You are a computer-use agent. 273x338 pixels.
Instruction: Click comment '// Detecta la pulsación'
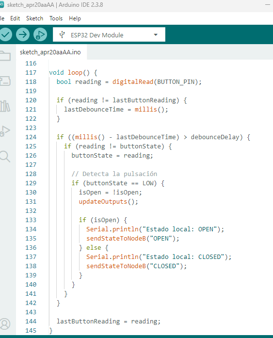tap(114, 174)
